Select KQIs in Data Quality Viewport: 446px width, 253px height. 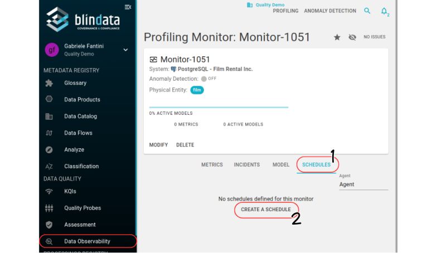point(70,191)
